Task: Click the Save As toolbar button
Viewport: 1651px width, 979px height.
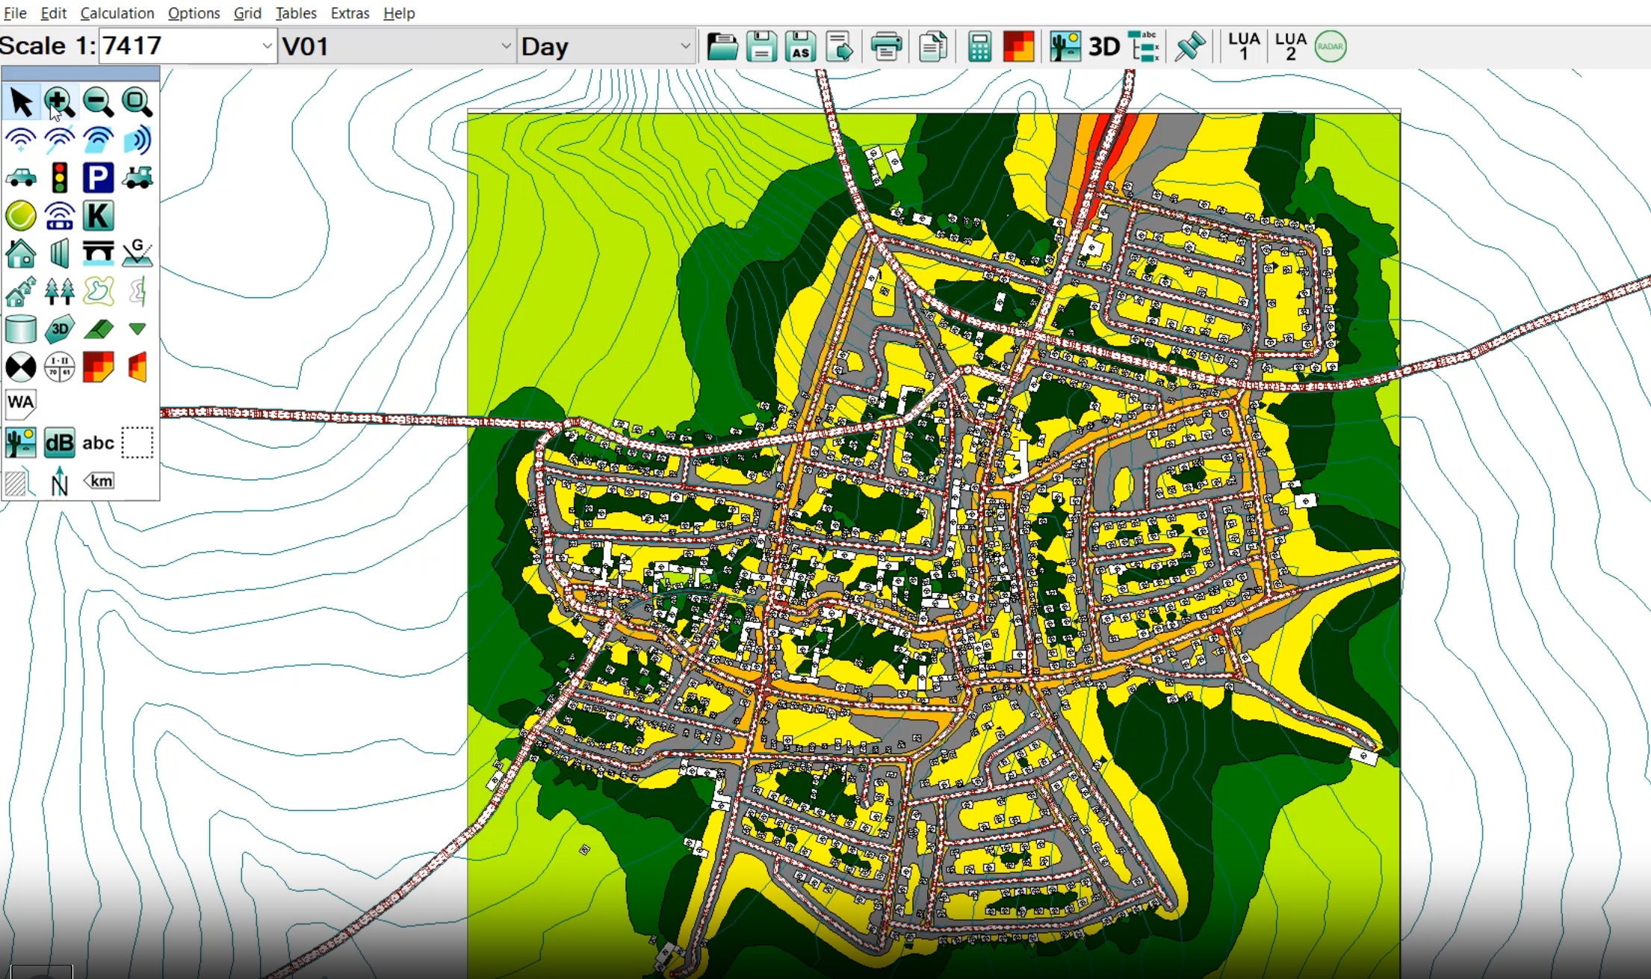Action: [800, 47]
